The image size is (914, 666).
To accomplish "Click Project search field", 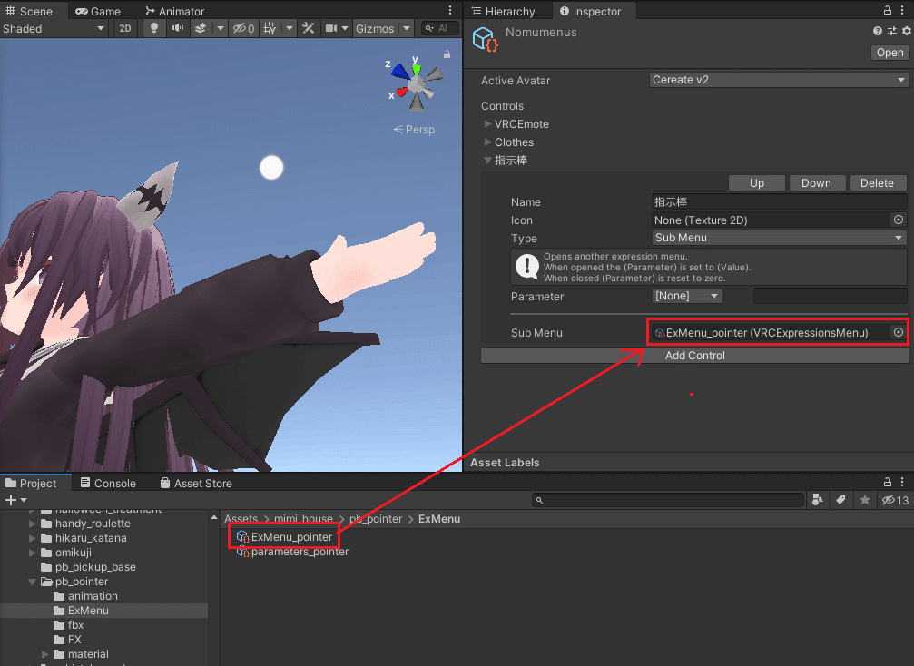I will (x=667, y=500).
